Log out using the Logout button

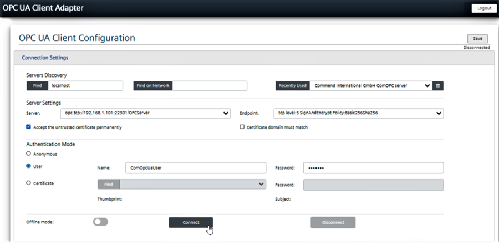click(483, 8)
